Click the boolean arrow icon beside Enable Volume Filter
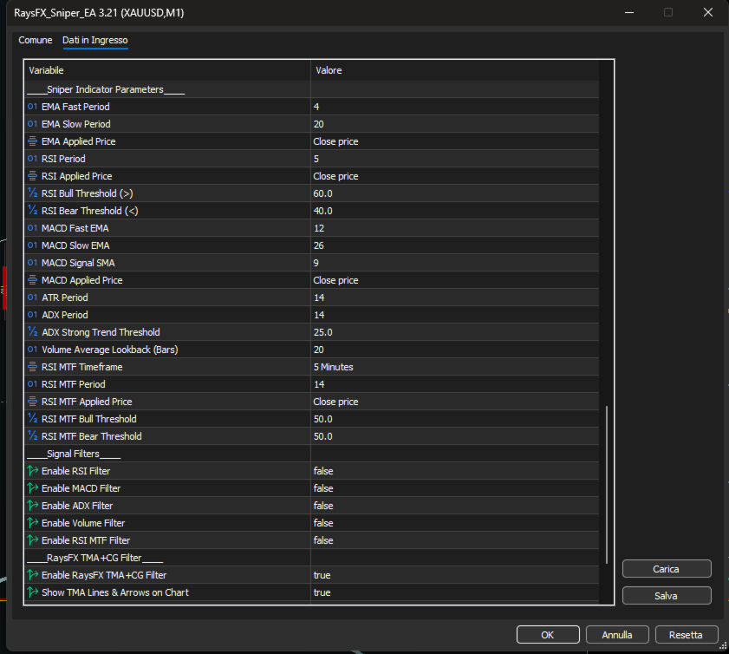This screenshot has width=729, height=654. (33, 523)
